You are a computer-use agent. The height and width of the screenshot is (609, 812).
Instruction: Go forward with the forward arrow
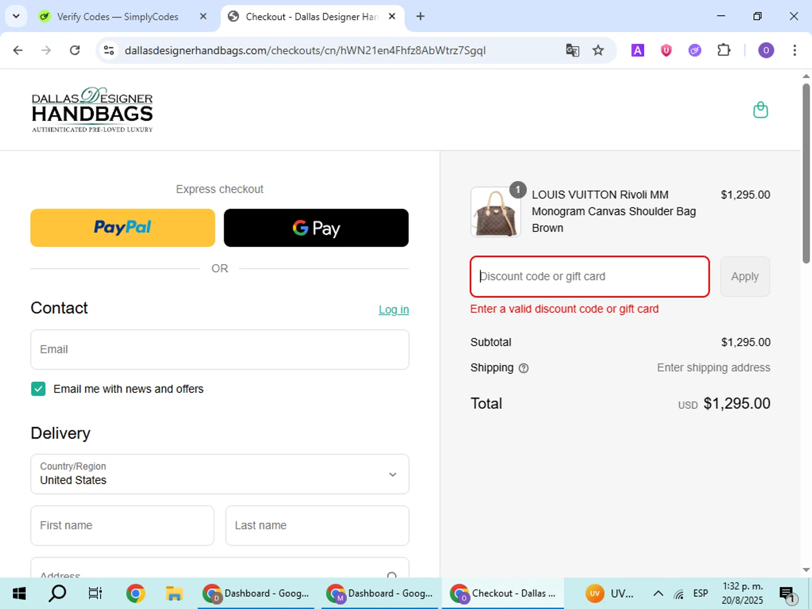(46, 50)
